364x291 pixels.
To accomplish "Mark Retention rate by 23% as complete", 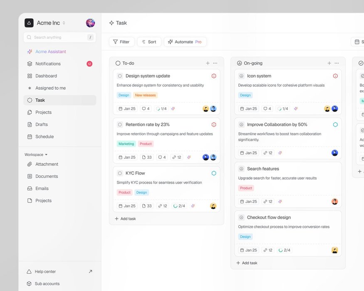I will 120,125.
